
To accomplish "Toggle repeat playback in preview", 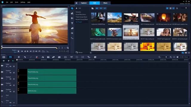I will pyautogui.click(x=33, y=51).
